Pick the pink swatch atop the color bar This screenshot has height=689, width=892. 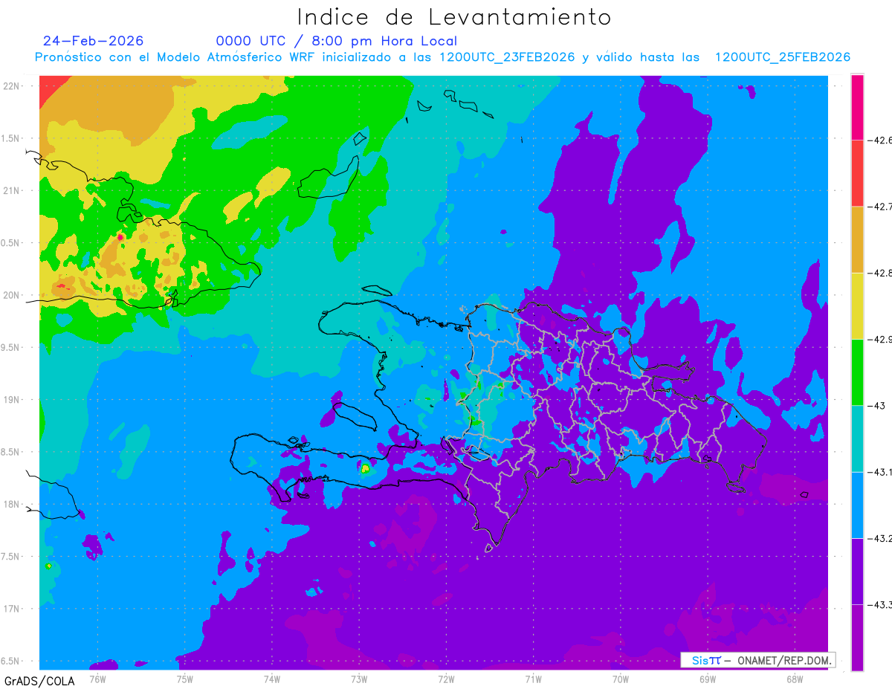click(x=858, y=107)
